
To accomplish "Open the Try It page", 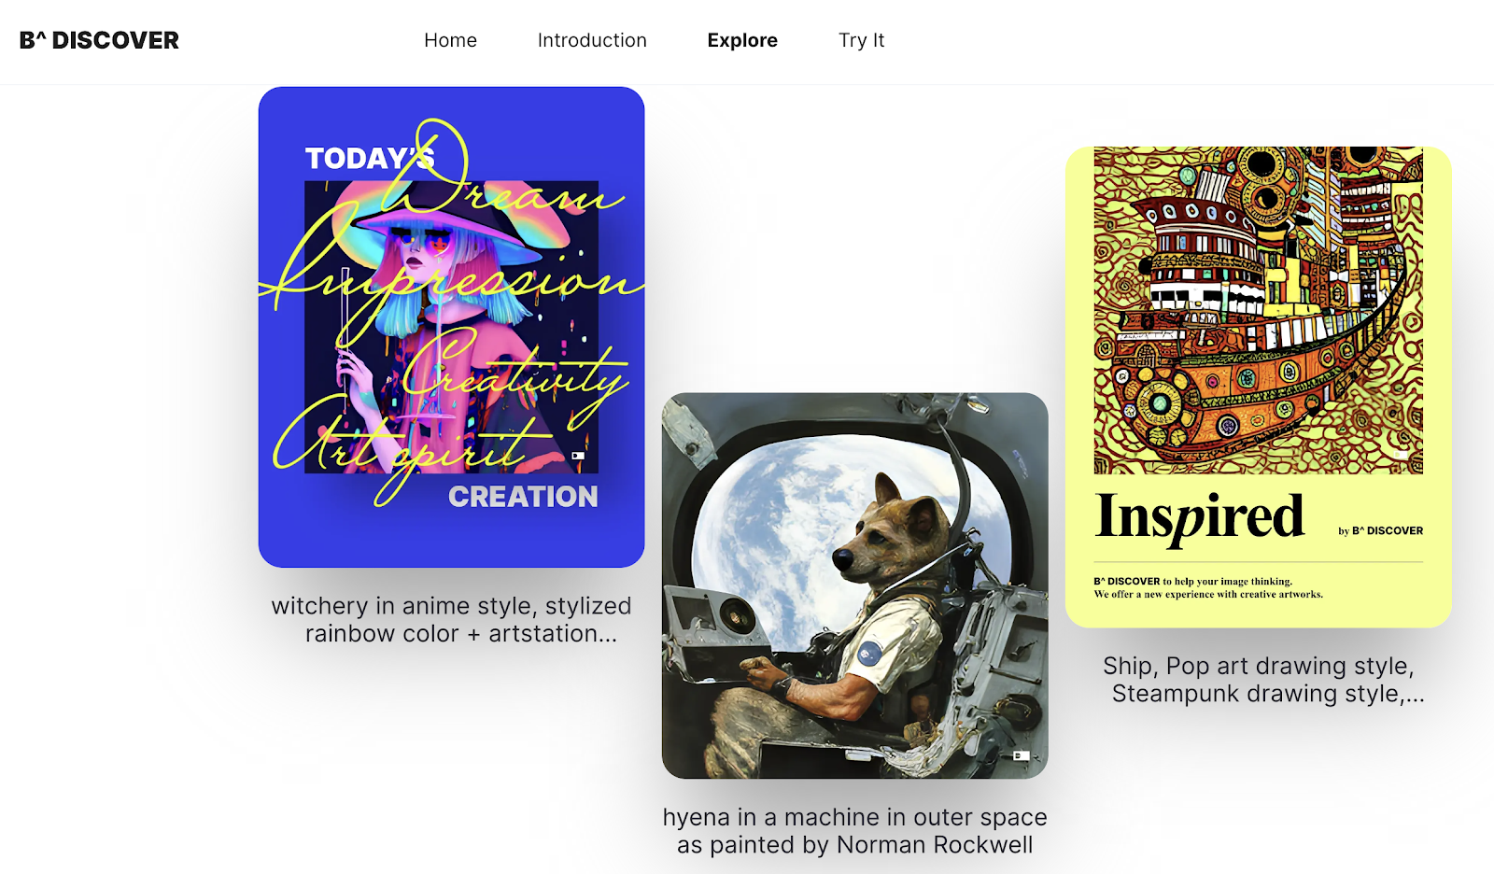I will (x=861, y=40).
